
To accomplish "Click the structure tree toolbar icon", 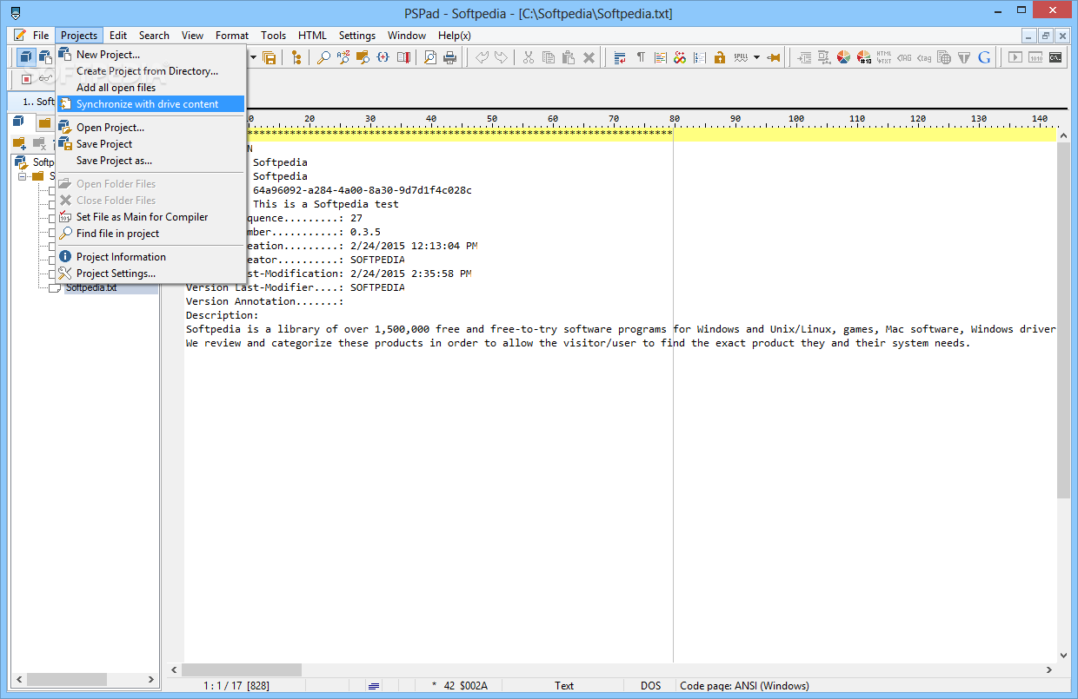I will pyautogui.click(x=296, y=57).
